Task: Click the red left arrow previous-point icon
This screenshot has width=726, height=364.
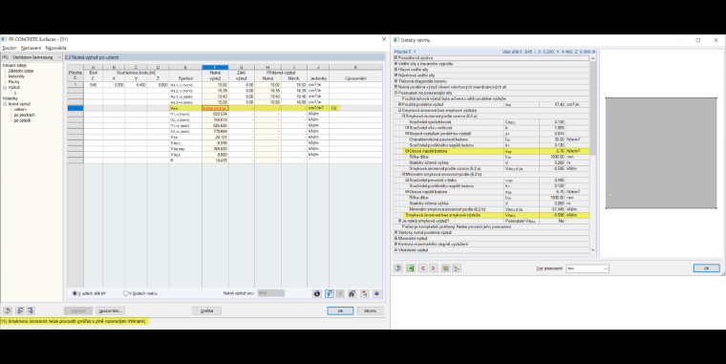Action: pos(422,268)
